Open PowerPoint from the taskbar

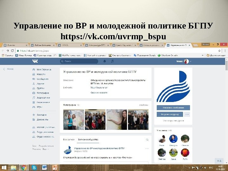55,168
